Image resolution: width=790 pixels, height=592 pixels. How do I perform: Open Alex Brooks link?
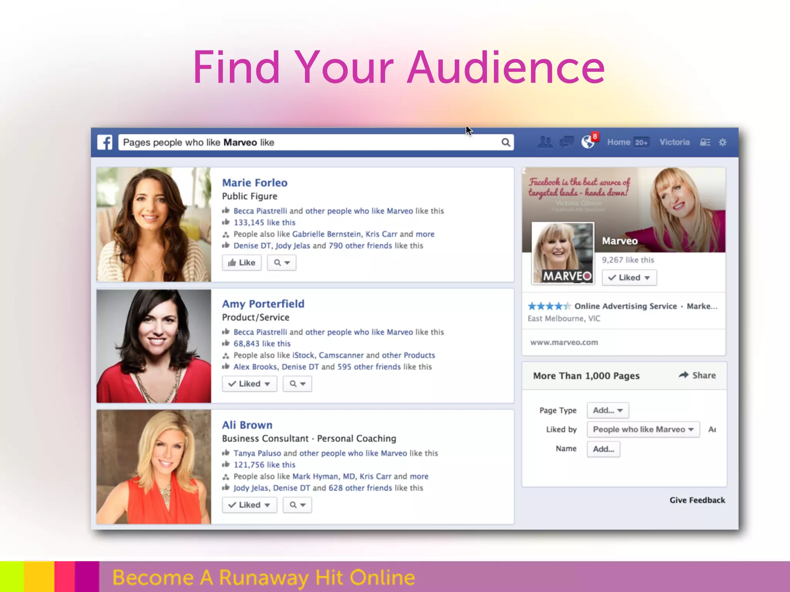(x=255, y=367)
